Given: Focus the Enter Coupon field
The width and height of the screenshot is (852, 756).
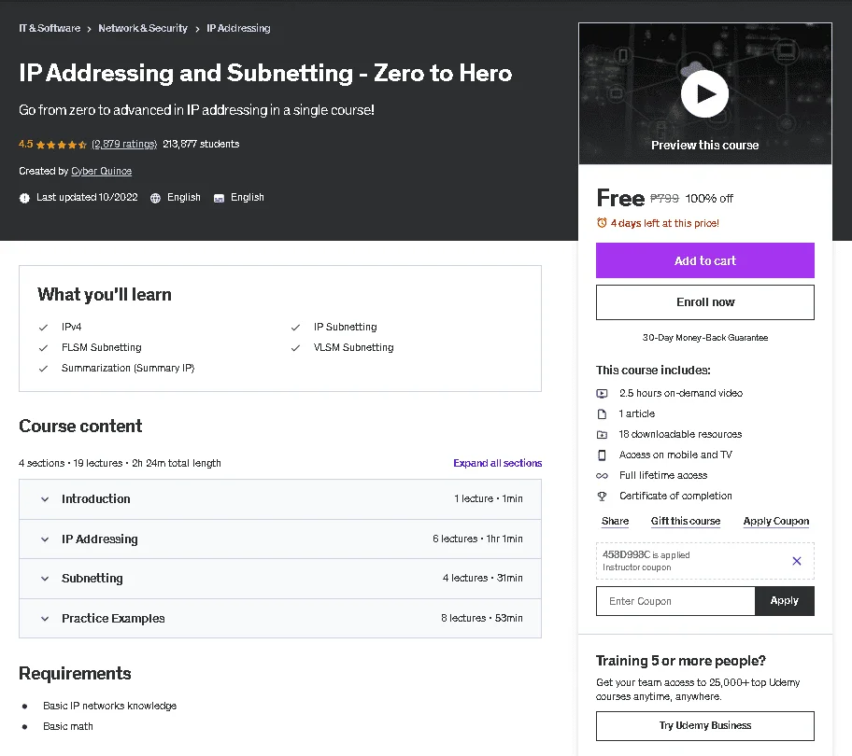Looking at the screenshot, I should (675, 601).
